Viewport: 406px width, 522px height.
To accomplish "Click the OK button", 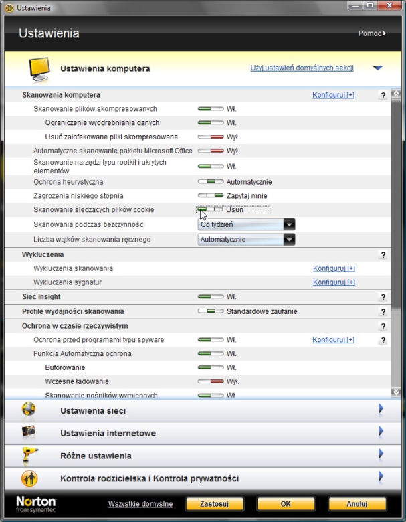I will [x=286, y=504].
